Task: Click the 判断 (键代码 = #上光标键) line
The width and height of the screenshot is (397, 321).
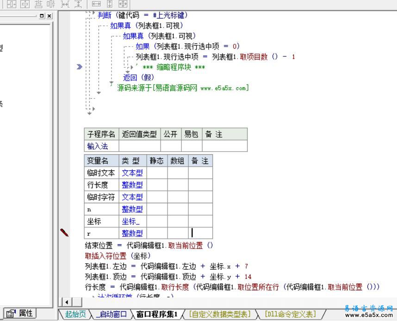Action: click(143, 15)
